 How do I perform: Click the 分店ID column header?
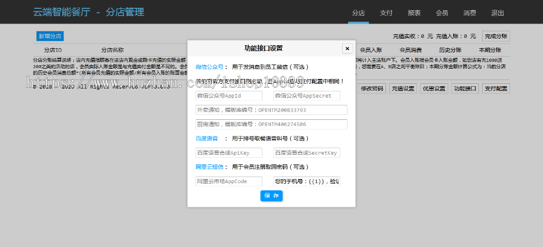[x=53, y=50]
